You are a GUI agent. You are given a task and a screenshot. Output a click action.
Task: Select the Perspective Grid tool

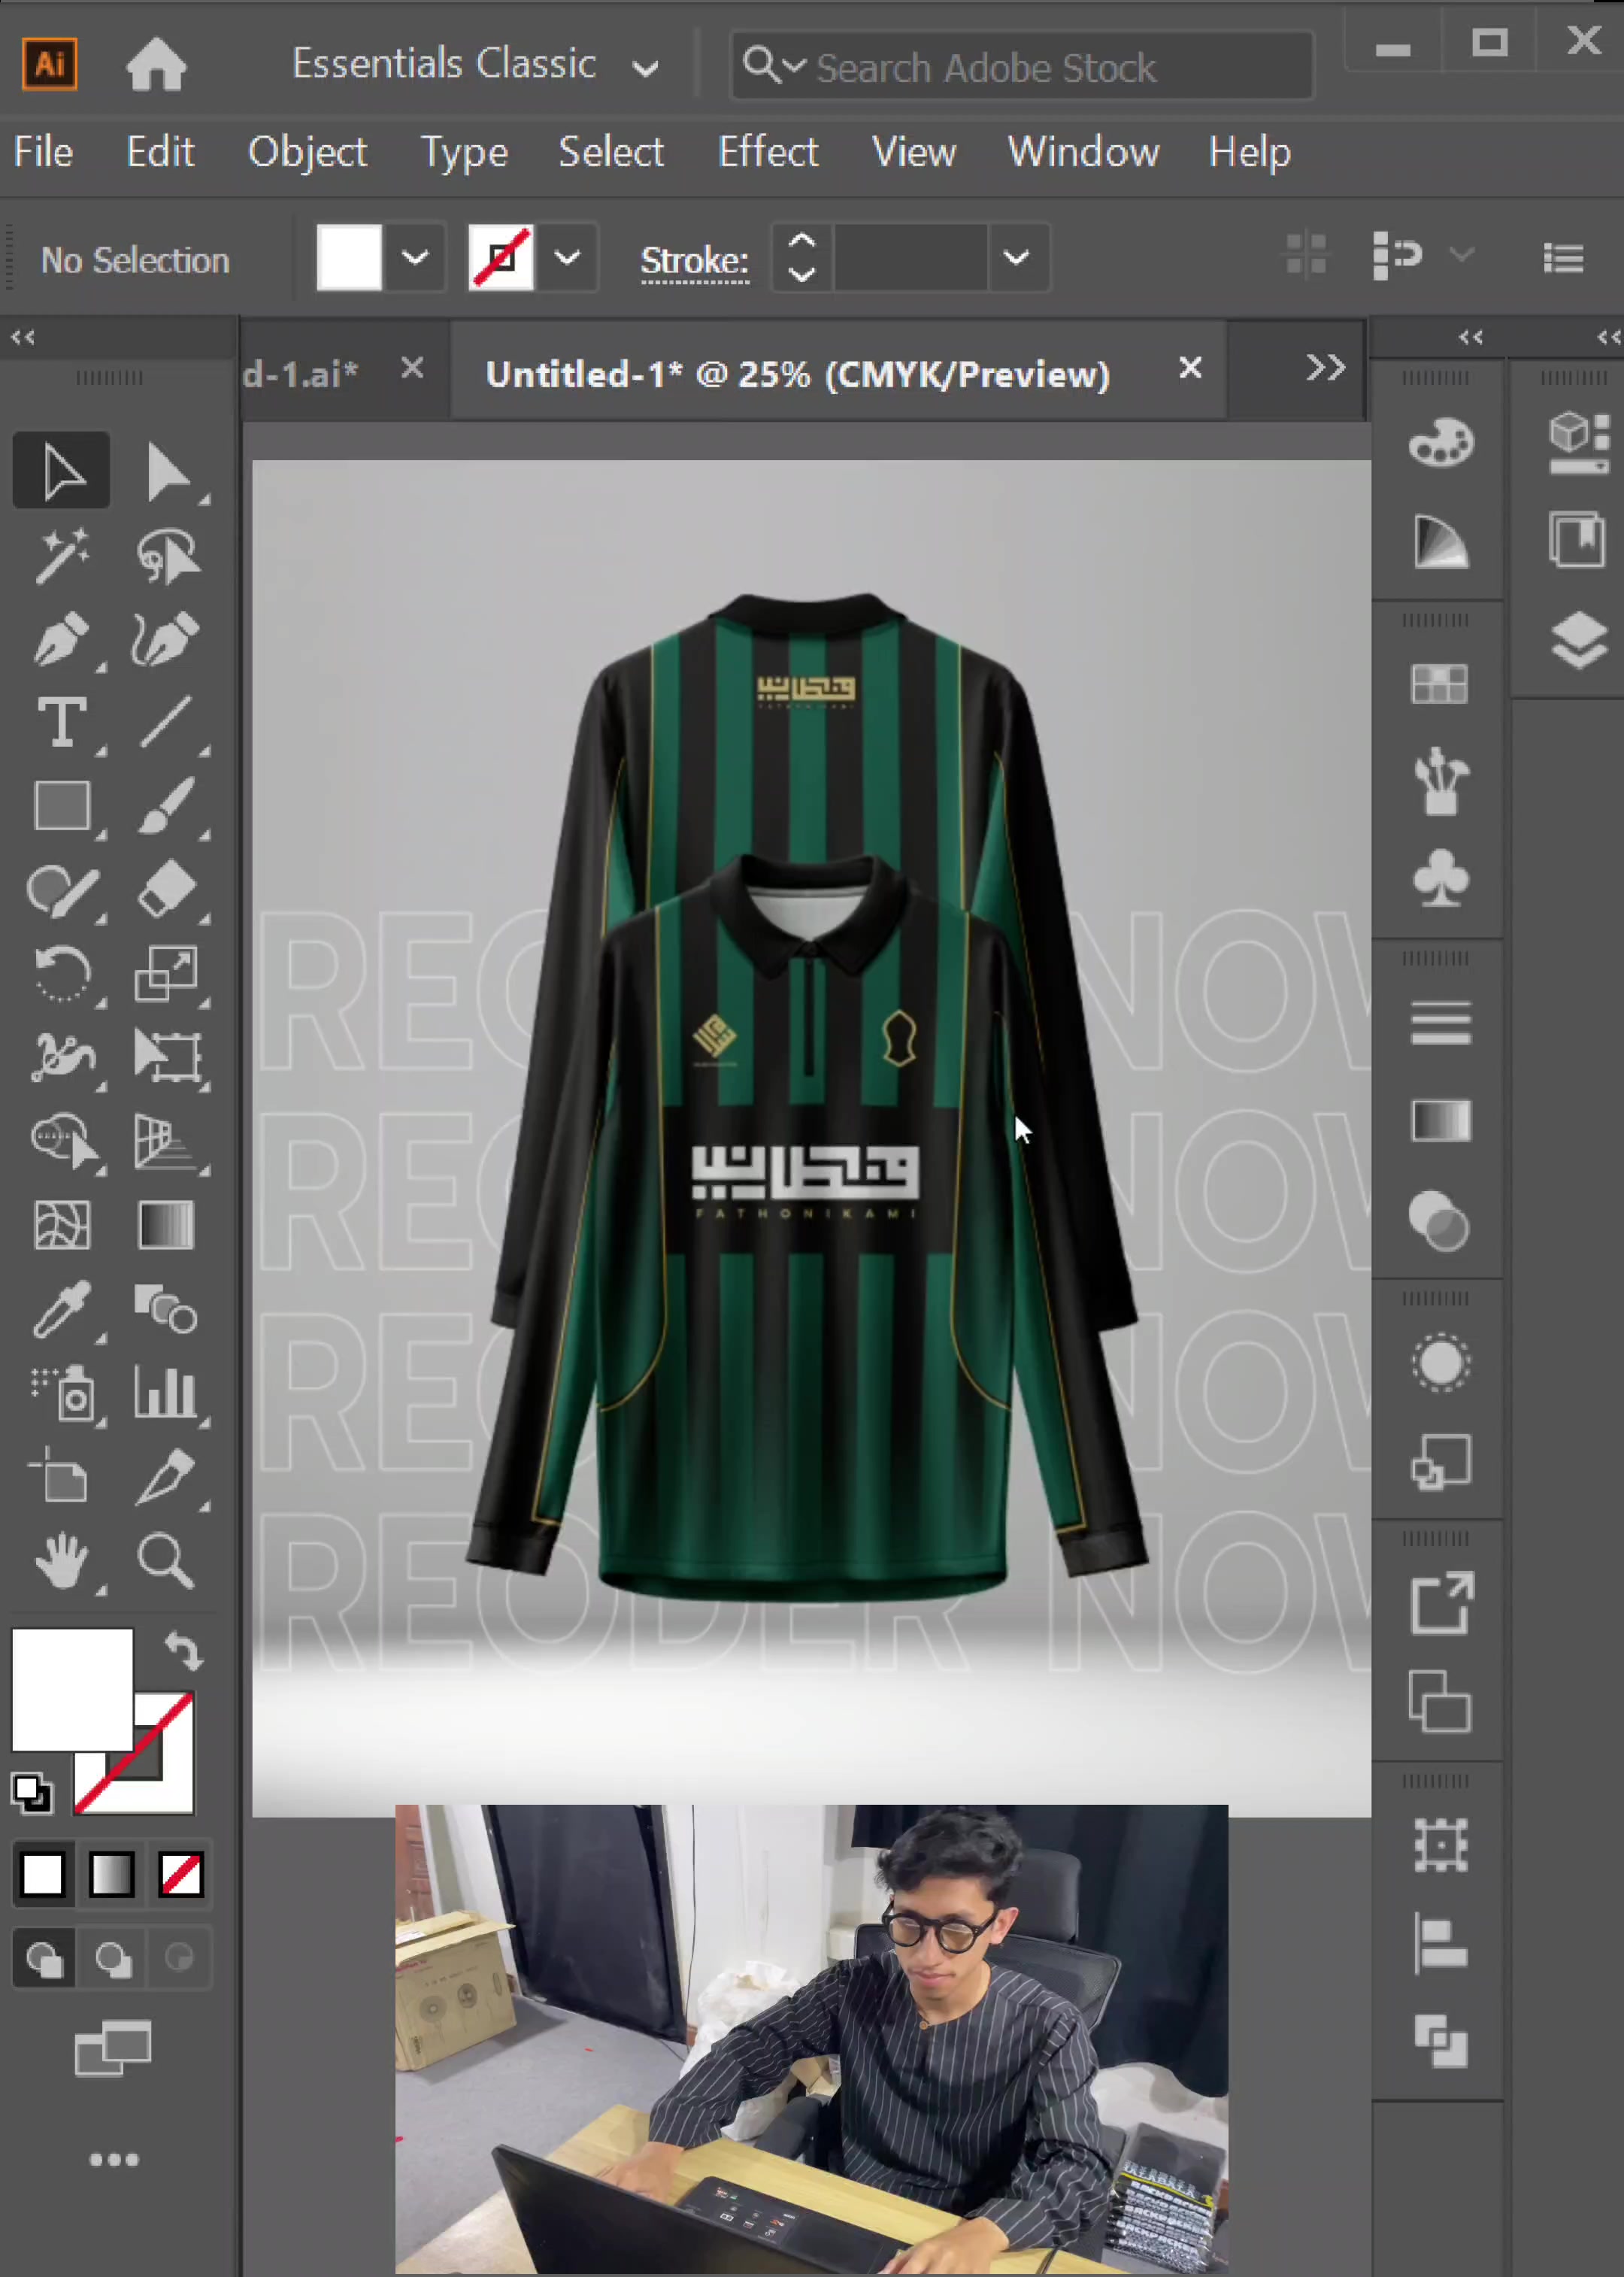[166, 1142]
